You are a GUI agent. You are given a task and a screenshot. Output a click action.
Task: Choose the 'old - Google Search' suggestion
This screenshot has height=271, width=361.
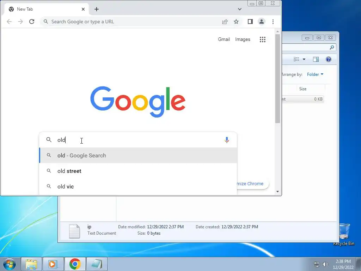tap(138, 156)
